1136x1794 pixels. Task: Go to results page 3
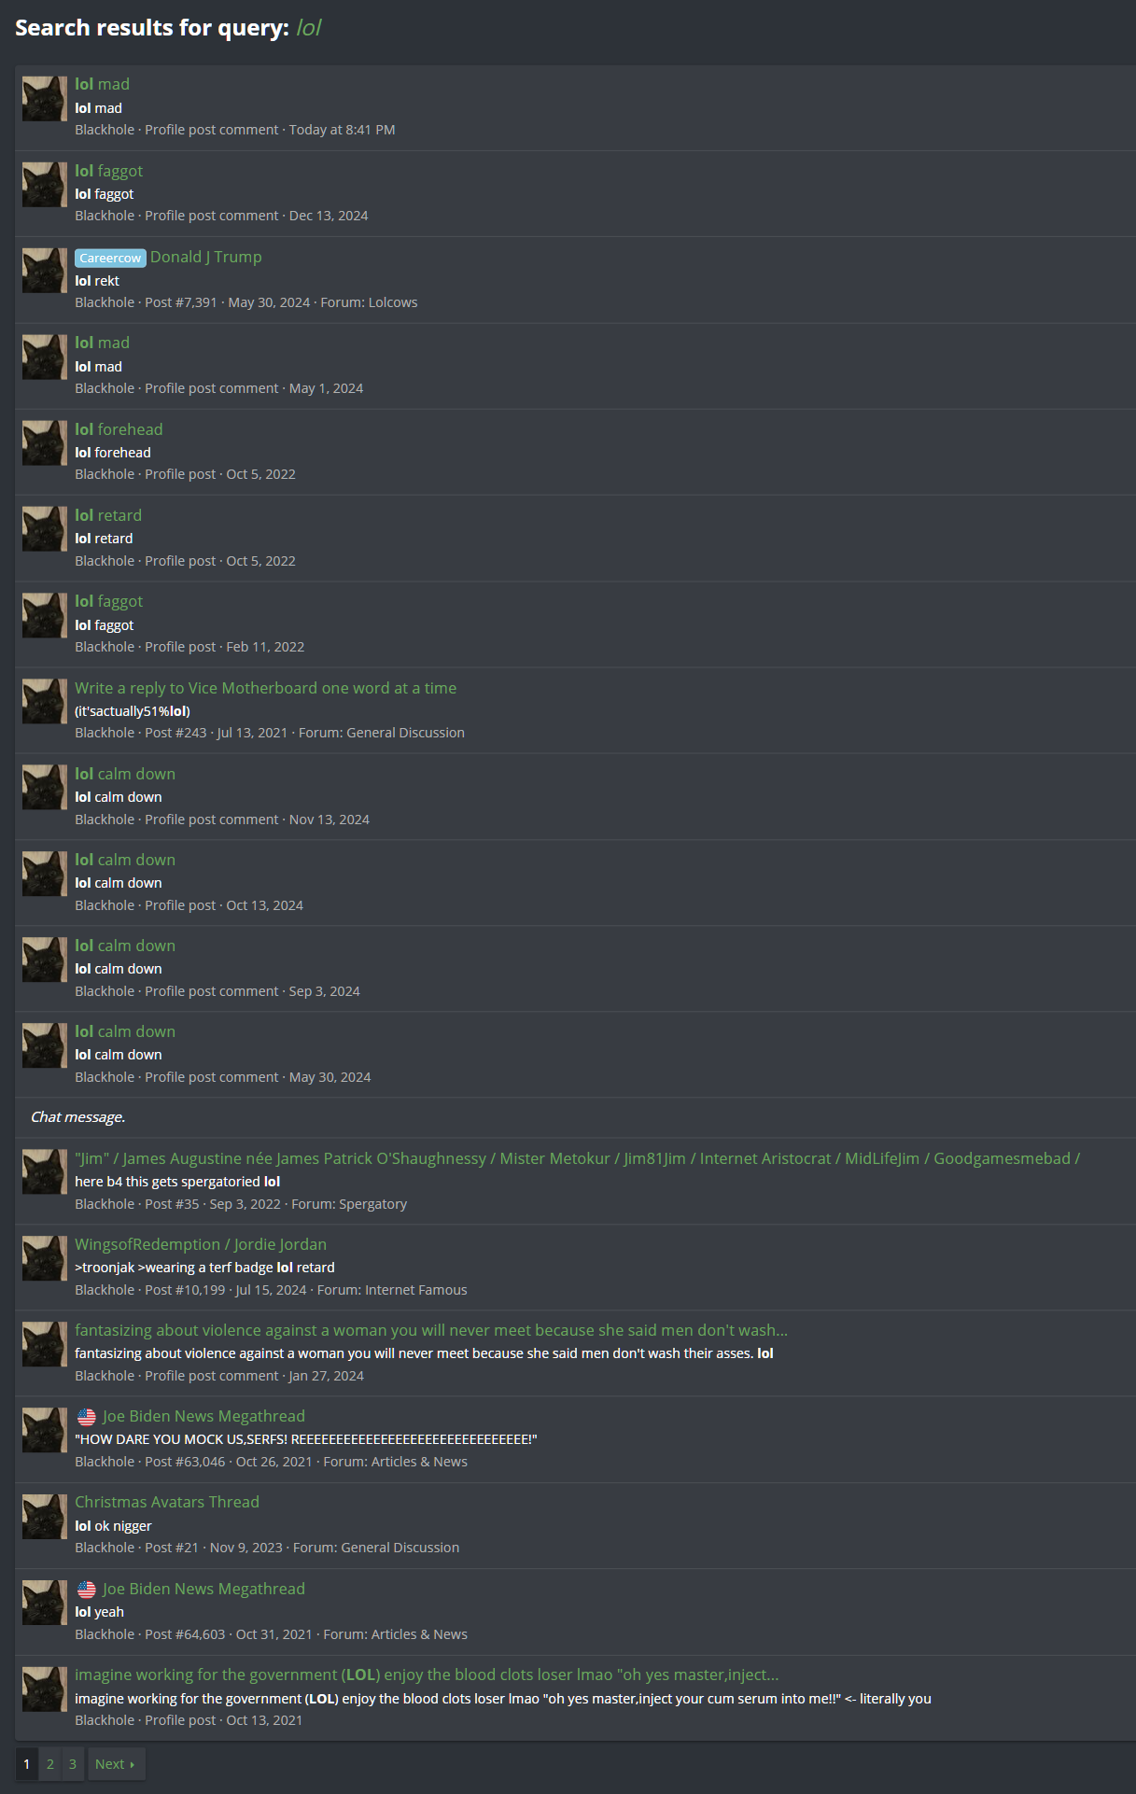73,1764
